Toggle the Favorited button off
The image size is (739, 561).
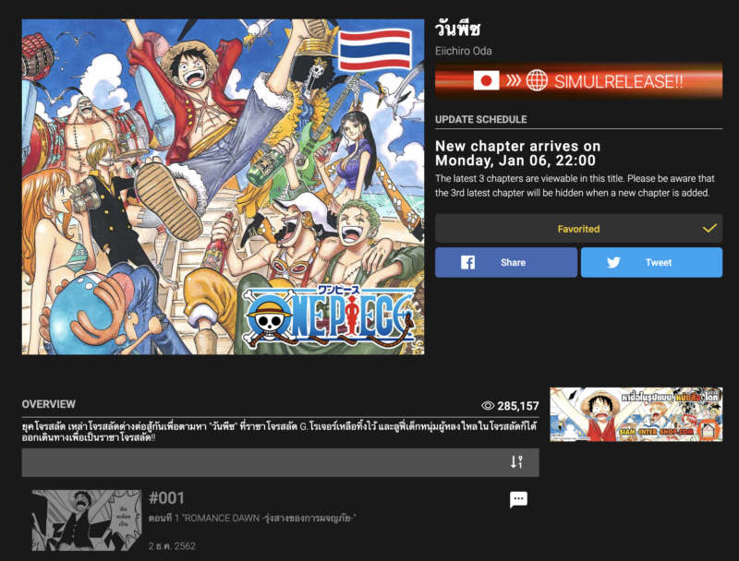[578, 229]
